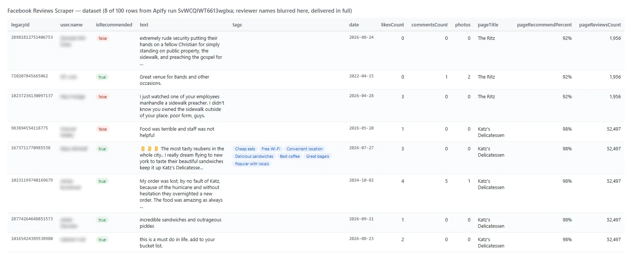Screen dimensions: 632x259
Task: Click the pageRecommendPercent column header
Action: (544, 25)
